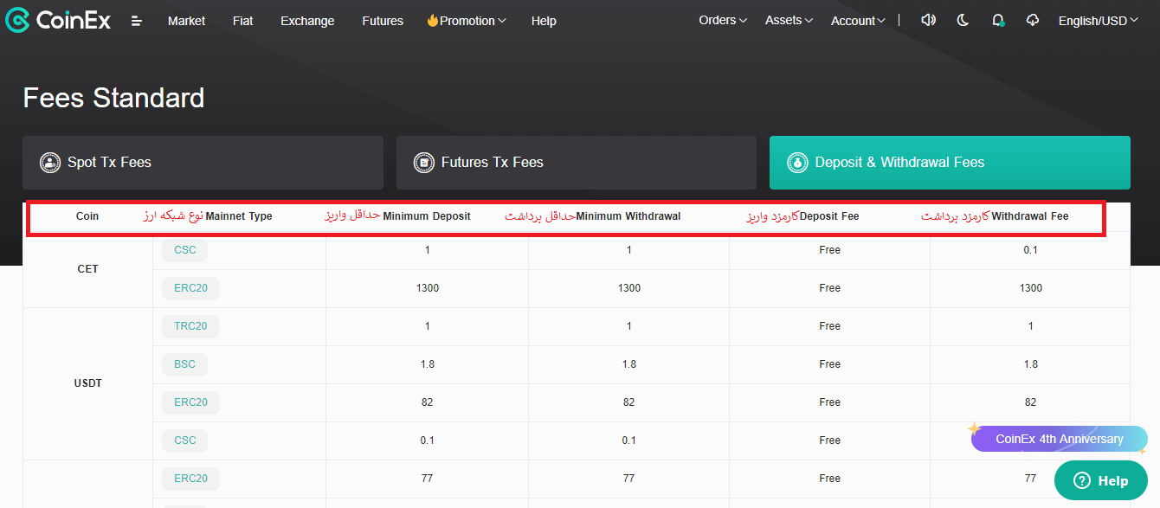Switch to the Futures Tx Fees tab
Image resolution: width=1160 pixels, height=508 pixels.
tap(577, 163)
